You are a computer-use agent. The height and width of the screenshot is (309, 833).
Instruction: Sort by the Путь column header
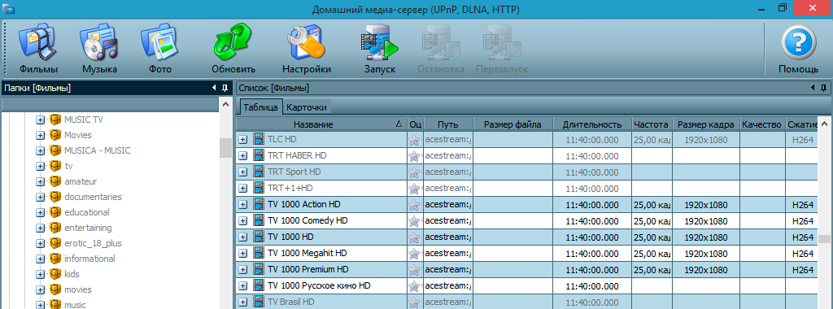(448, 124)
